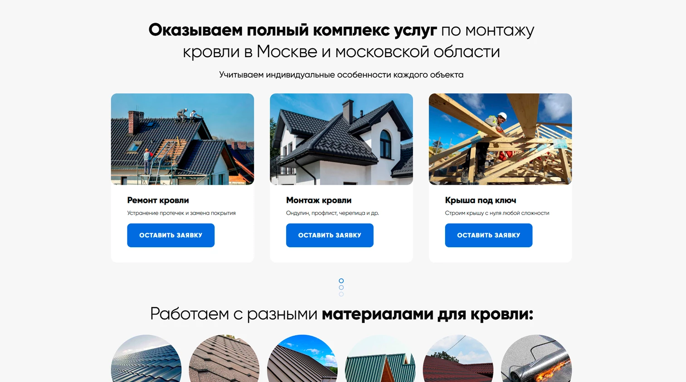Choose the roll roofing with torch flame circle
The width and height of the screenshot is (686, 382).
click(x=536, y=359)
